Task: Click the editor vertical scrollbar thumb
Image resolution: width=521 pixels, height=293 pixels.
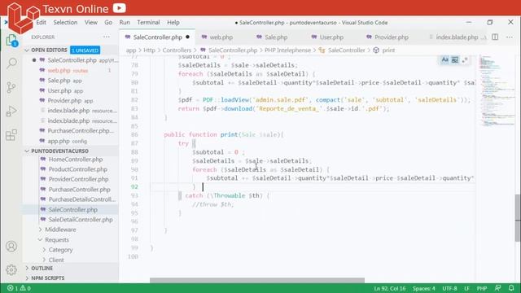Action: 518,218
